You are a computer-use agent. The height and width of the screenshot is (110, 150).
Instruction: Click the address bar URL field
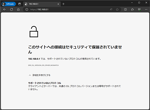point(69,9)
